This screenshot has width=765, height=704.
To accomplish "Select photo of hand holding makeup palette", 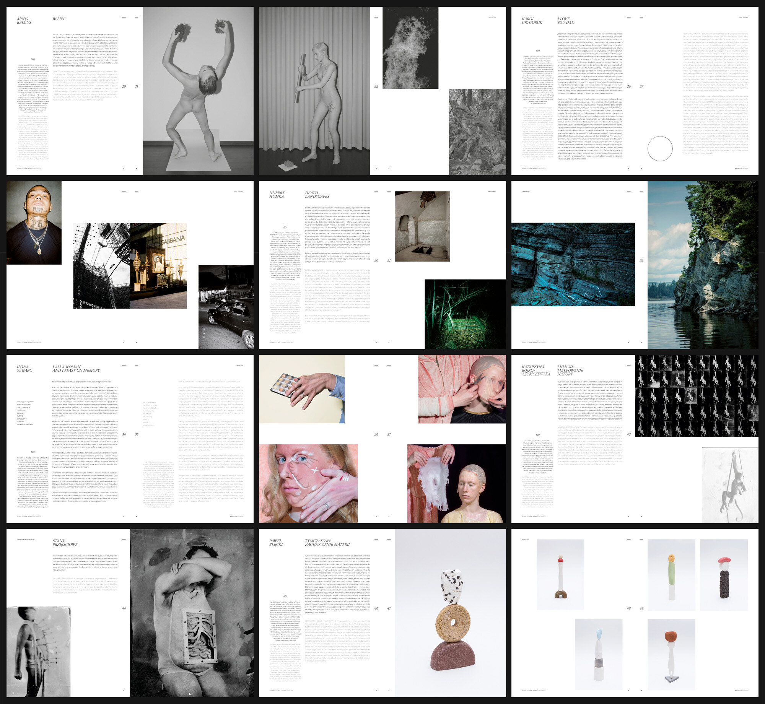I will coord(302,389).
